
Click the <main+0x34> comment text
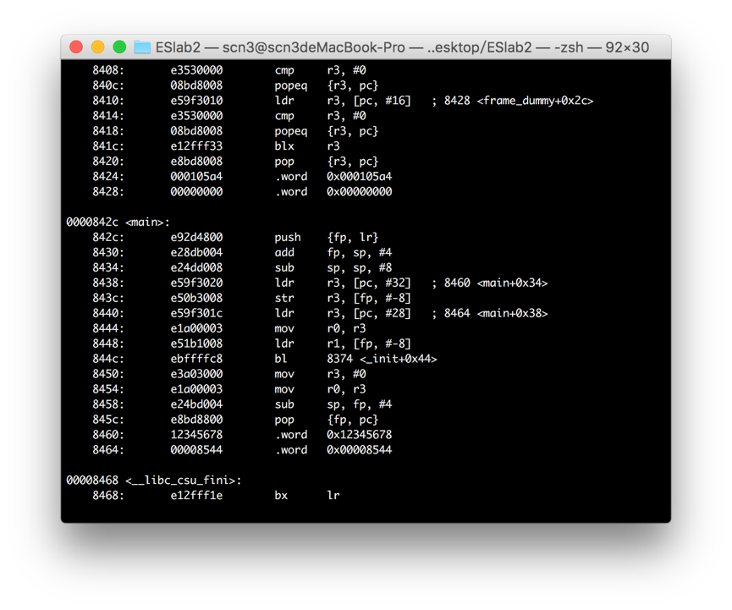click(x=512, y=283)
